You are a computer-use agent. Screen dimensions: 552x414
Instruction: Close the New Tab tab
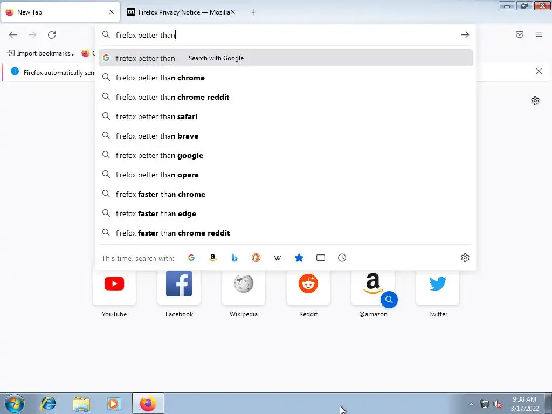coord(112,12)
